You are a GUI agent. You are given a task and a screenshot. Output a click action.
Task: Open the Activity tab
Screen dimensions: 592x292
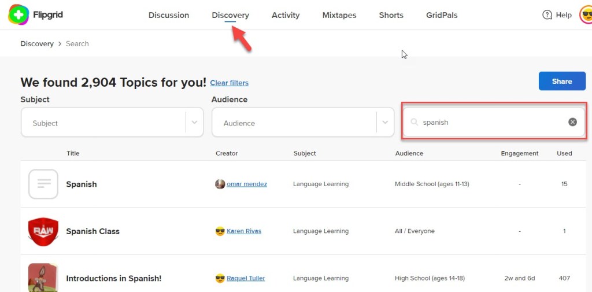286,15
